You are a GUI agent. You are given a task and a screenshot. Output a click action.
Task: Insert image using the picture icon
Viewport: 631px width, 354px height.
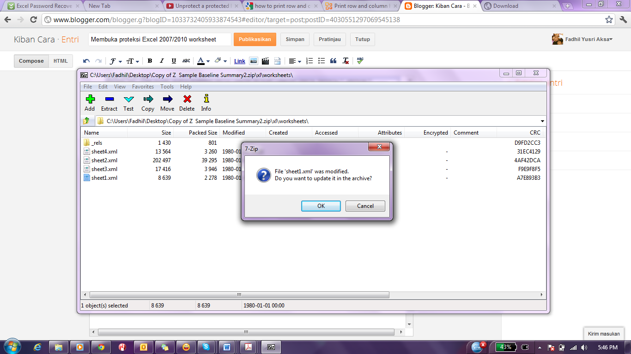[253, 61]
